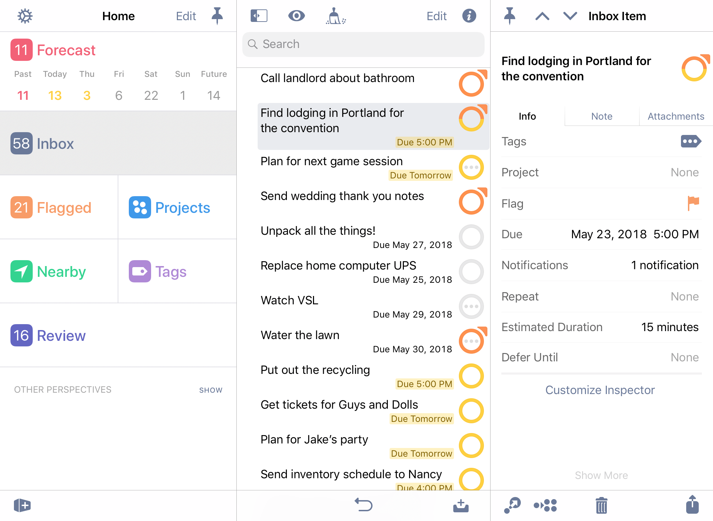Open settings with the gear icon

[x=25, y=16]
